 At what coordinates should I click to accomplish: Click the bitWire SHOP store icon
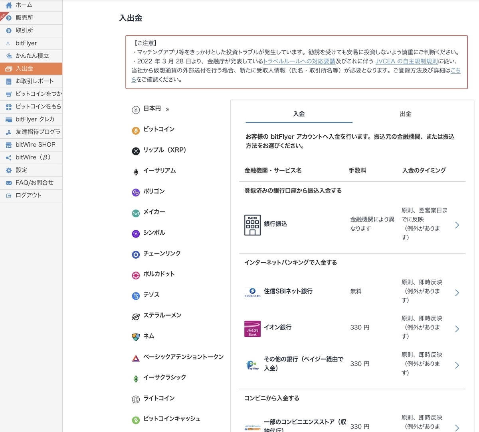pos(8,145)
